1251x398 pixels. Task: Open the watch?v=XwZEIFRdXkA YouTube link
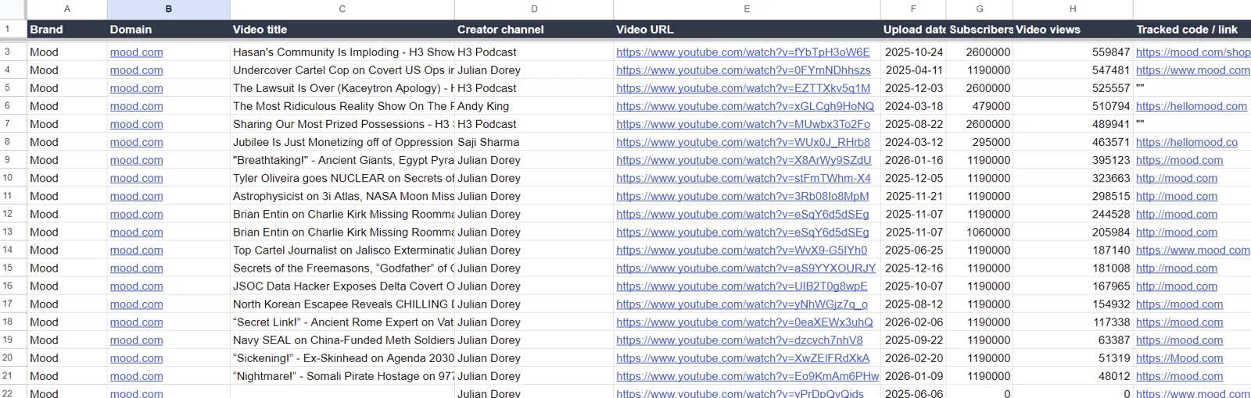tap(743, 357)
